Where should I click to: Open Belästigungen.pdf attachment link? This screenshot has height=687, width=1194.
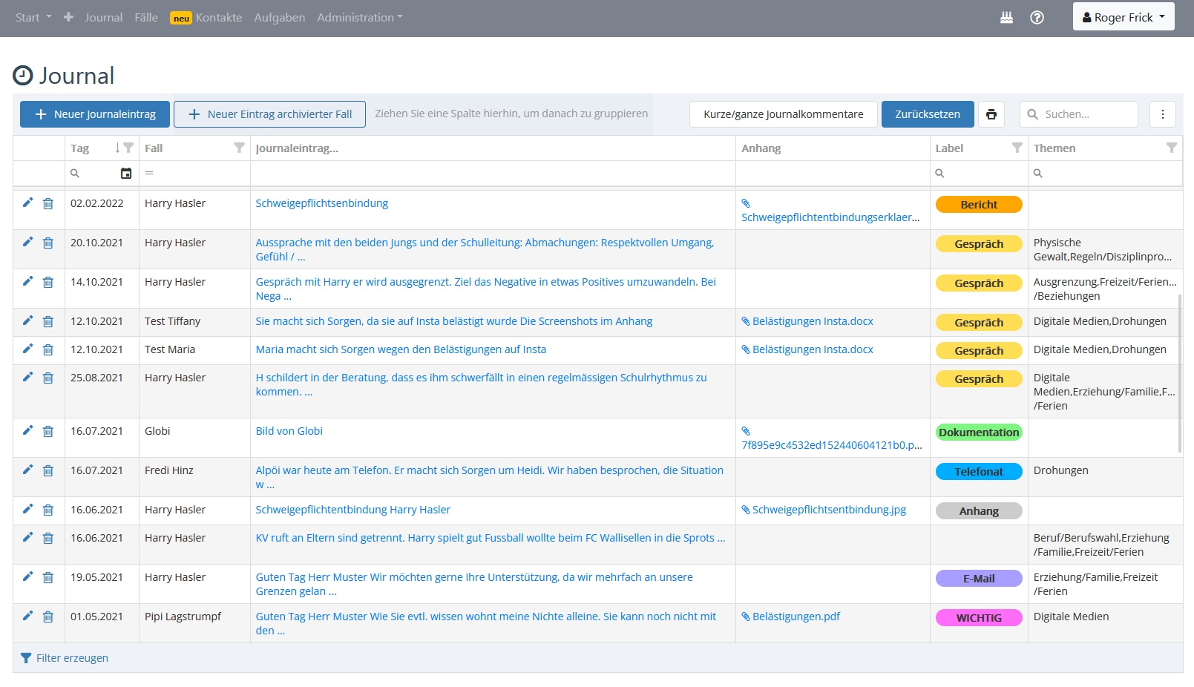[x=796, y=617]
